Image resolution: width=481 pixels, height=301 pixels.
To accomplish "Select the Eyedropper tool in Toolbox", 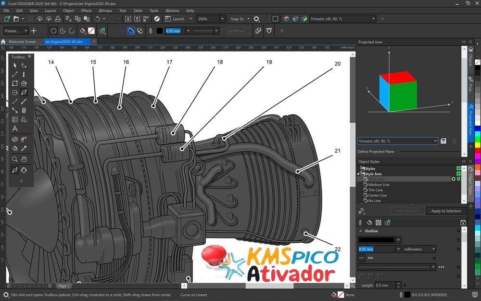I will click(24, 148).
